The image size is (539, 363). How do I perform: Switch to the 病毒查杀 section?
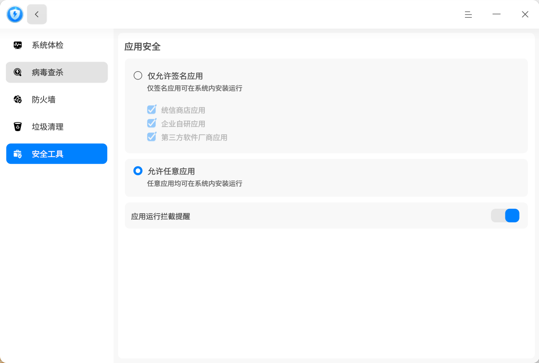pos(48,73)
